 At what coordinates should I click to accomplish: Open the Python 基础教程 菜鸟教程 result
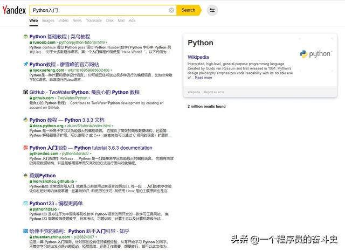click(x=60, y=37)
